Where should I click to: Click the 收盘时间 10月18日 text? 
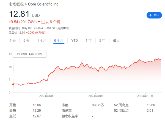(21, 28)
